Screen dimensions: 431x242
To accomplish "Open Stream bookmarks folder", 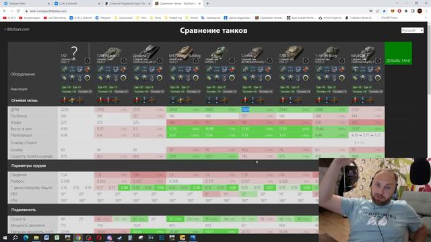I will pos(192,17).
